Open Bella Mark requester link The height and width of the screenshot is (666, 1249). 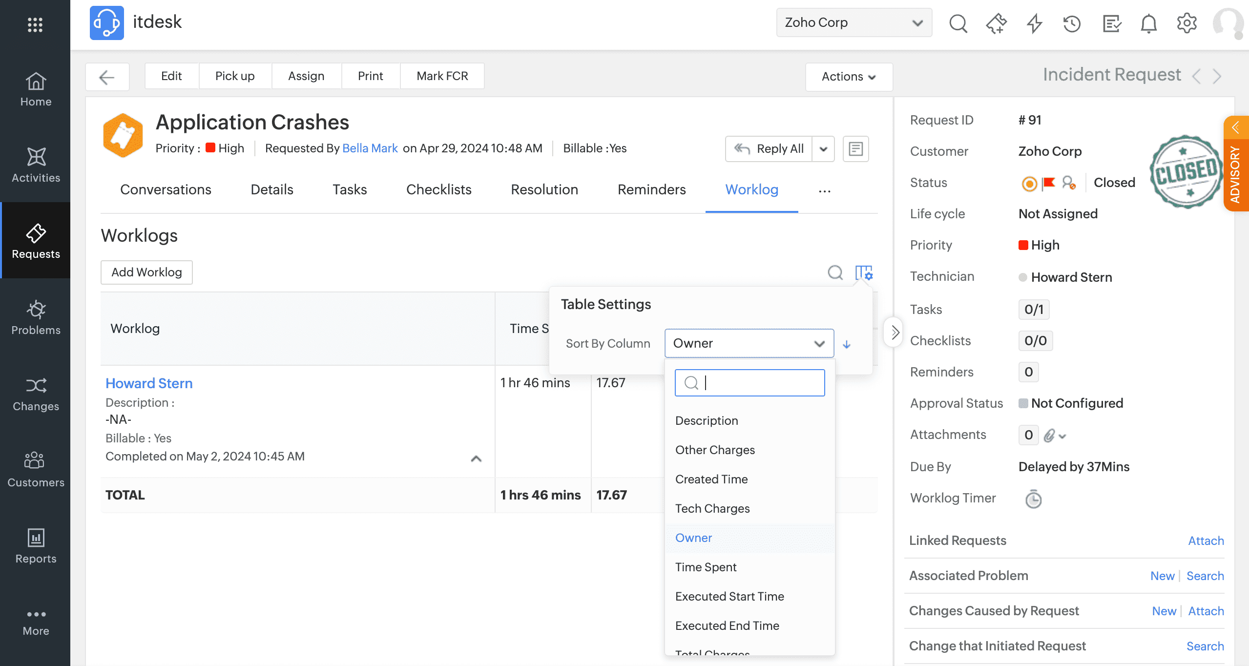click(370, 148)
